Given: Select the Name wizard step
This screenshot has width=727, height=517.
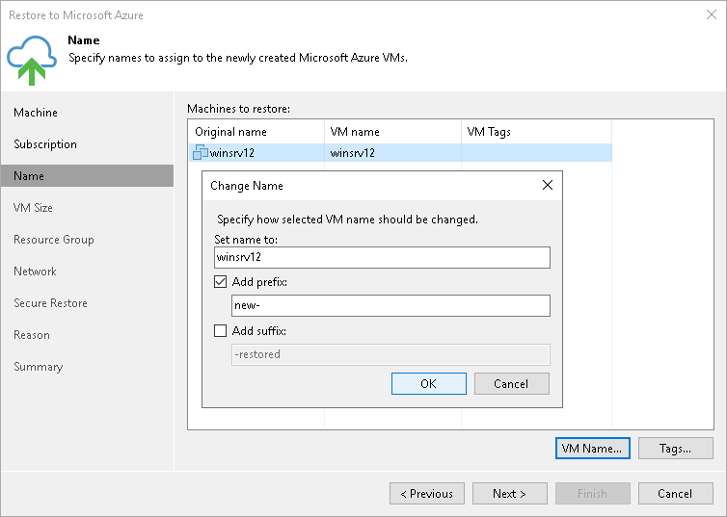Looking at the screenshot, I should click(87, 176).
